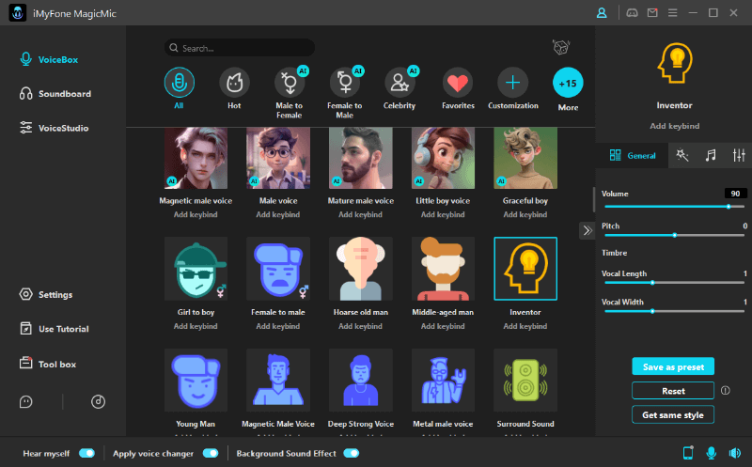The width and height of the screenshot is (752, 467).
Task: Adjust the Volume slider
Action: 674,207
